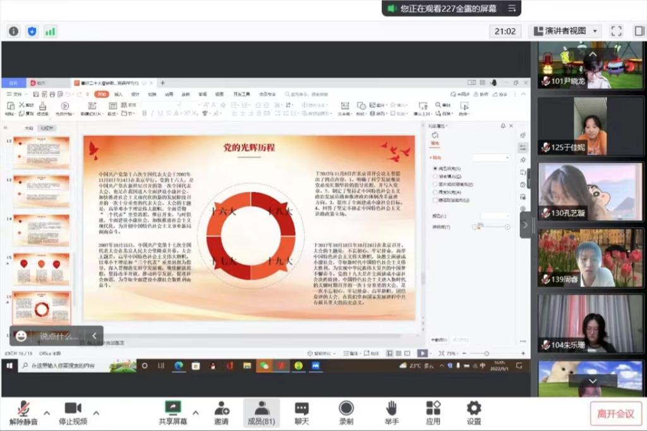Expand the microphone options chevron next to unmute

pos(45,412)
